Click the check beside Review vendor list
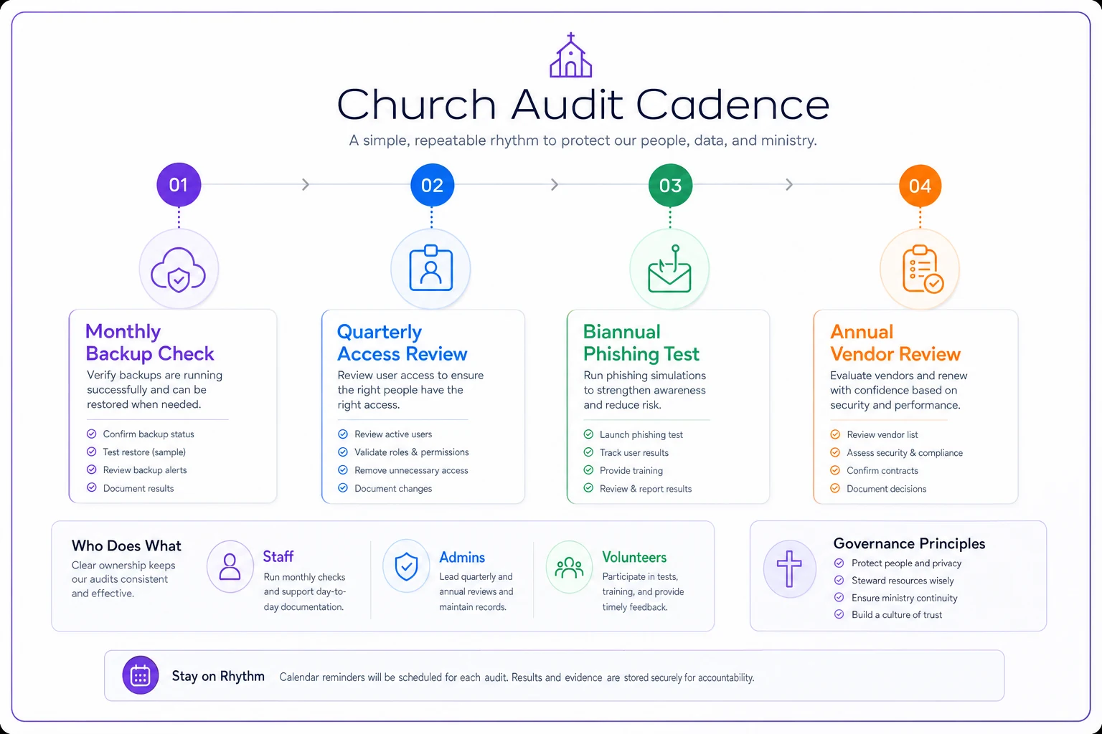The width and height of the screenshot is (1102, 734). point(835,434)
